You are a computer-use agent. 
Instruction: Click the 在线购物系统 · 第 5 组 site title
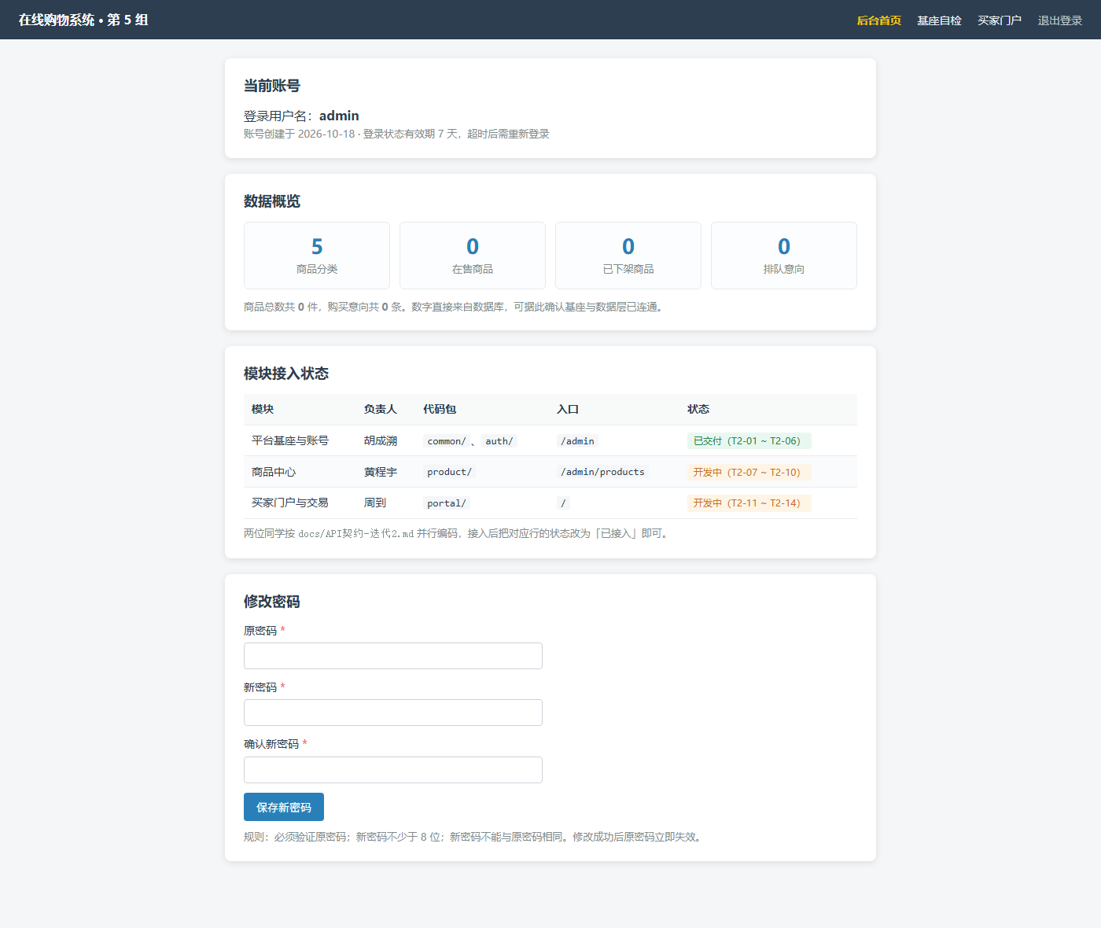tap(83, 20)
